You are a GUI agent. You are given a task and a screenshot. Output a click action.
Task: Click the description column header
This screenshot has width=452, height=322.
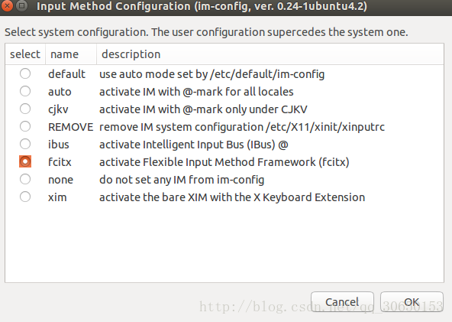[x=270, y=54]
